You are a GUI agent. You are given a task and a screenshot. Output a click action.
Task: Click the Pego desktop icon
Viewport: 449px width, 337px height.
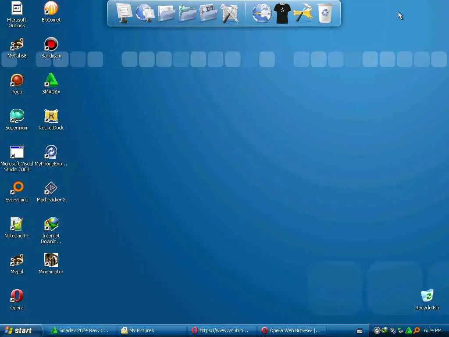[17, 84]
